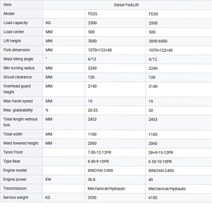The height and width of the screenshot is (212, 212).
Task: Click the Fork dimension row label
Action: click(17, 50)
